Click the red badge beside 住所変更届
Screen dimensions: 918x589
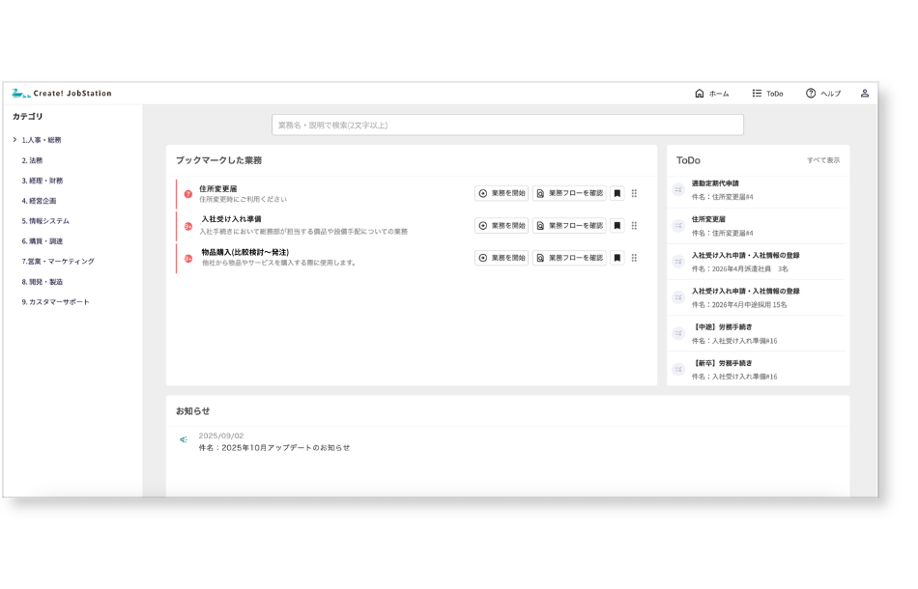point(187,194)
